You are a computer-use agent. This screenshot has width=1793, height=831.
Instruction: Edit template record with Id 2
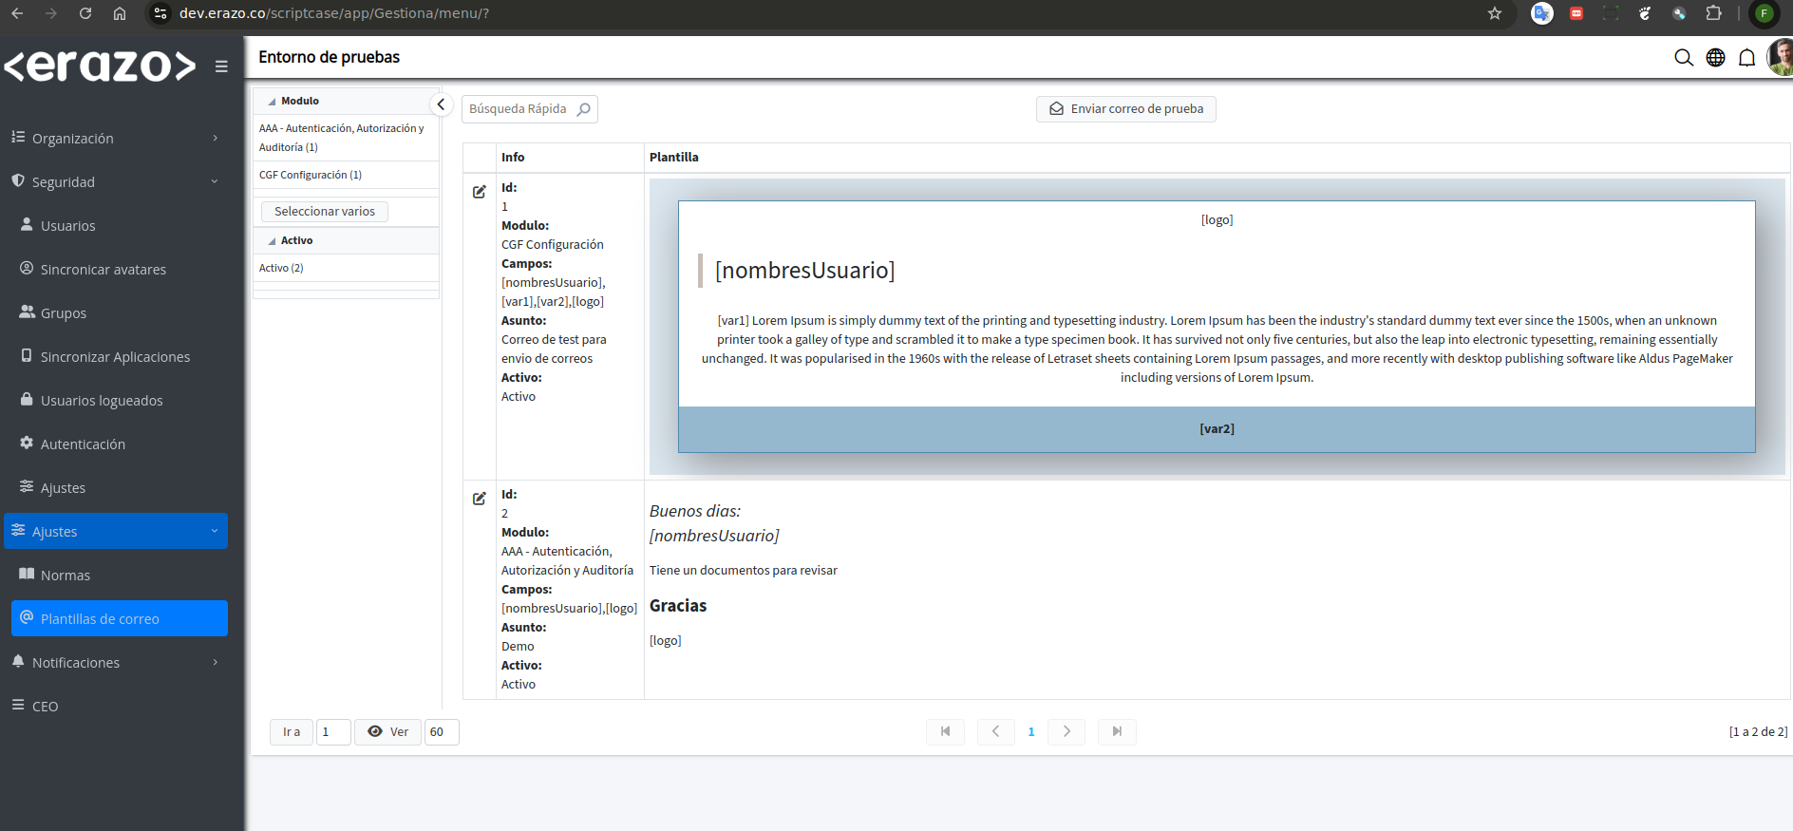coord(480,499)
